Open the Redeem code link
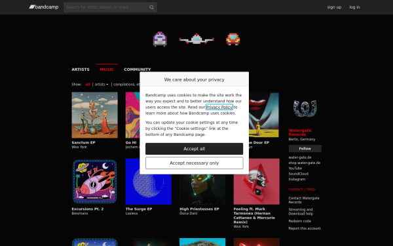Viewport: 393px width, 246px height. pos(300,221)
